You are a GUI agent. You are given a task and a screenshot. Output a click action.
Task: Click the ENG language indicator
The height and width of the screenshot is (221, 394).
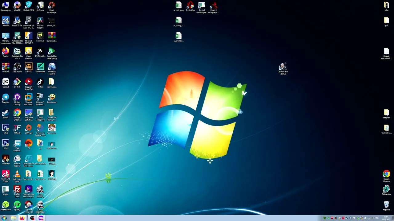tap(377, 218)
